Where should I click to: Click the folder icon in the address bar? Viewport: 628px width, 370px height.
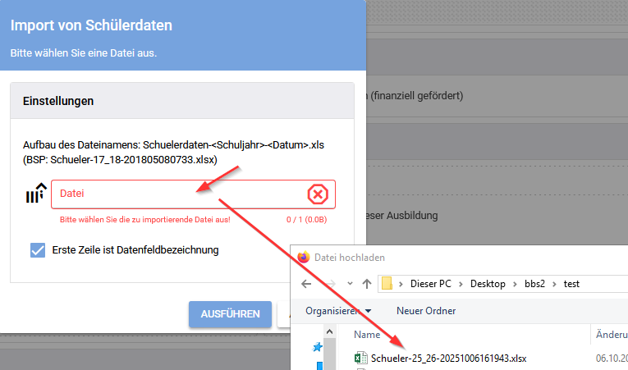pos(387,284)
